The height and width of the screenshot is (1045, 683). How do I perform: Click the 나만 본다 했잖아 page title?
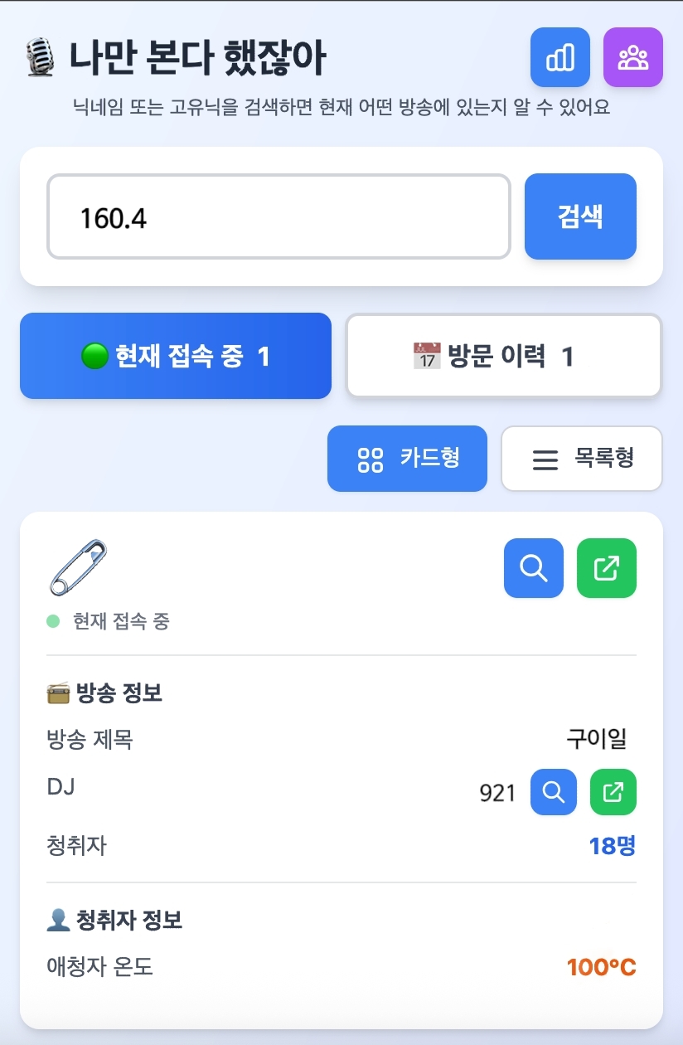tap(197, 59)
